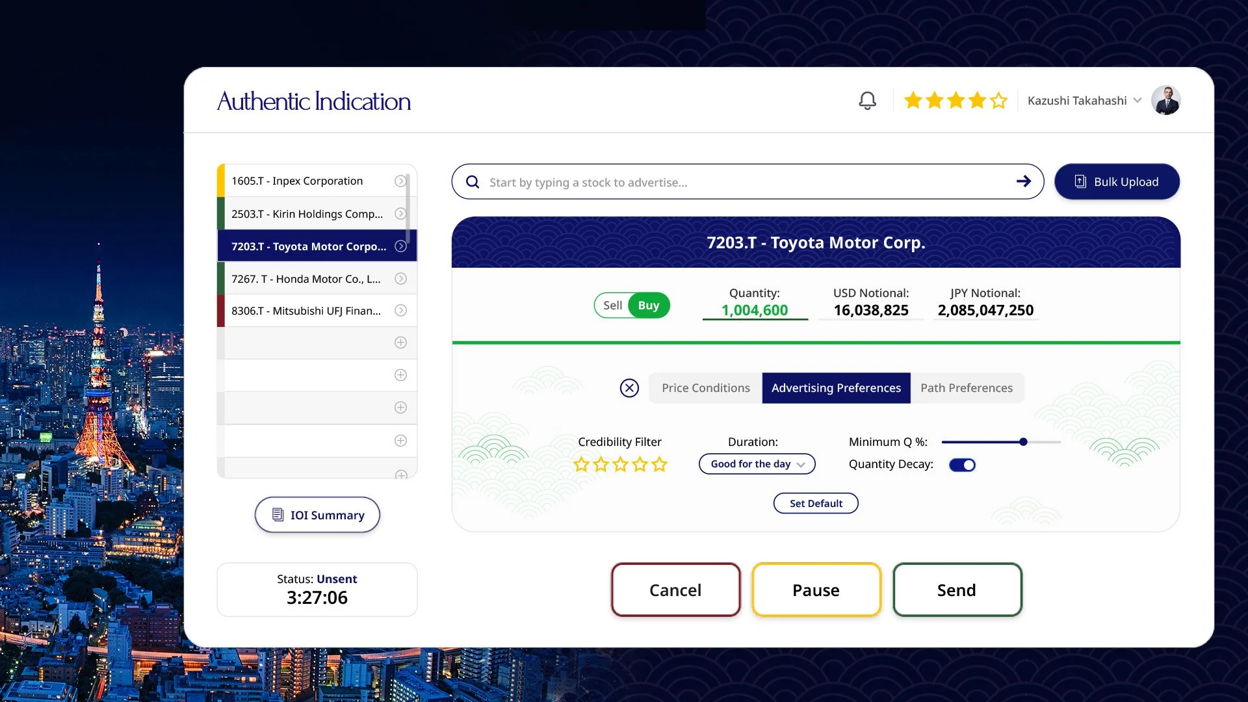
Task: Open the Path Preferences tab
Action: coord(967,388)
